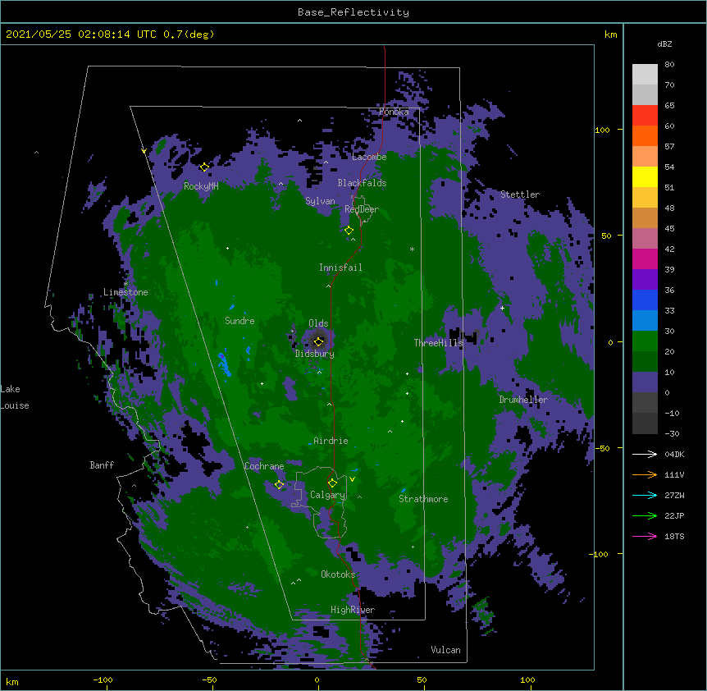Screen dimensions: 707x691
Task: Click the cyan 27ZW arrow in legend
Action: pyautogui.click(x=645, y=495)
